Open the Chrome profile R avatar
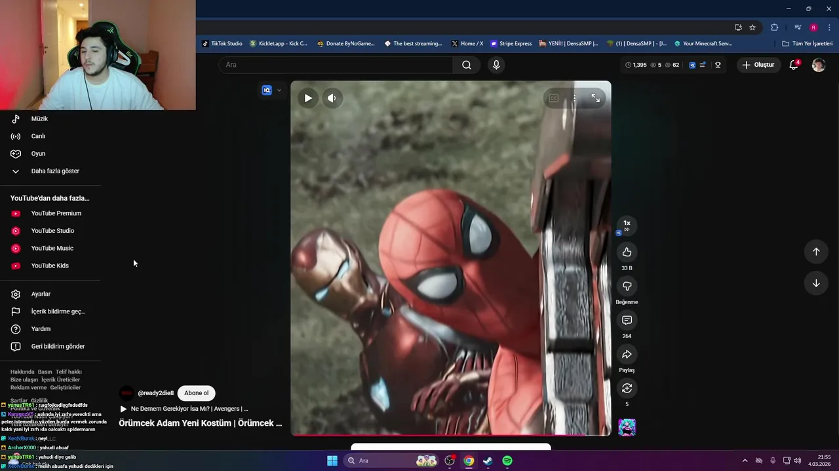 813,27
